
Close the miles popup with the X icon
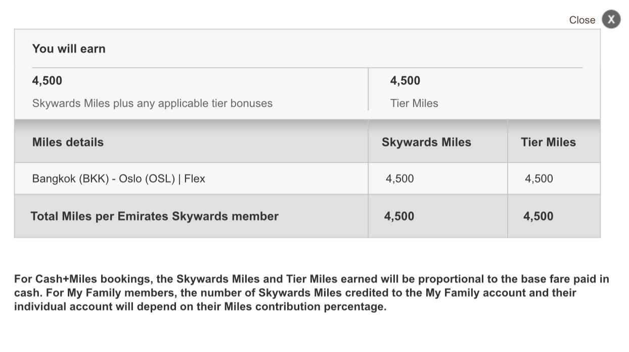click(611, 20)
